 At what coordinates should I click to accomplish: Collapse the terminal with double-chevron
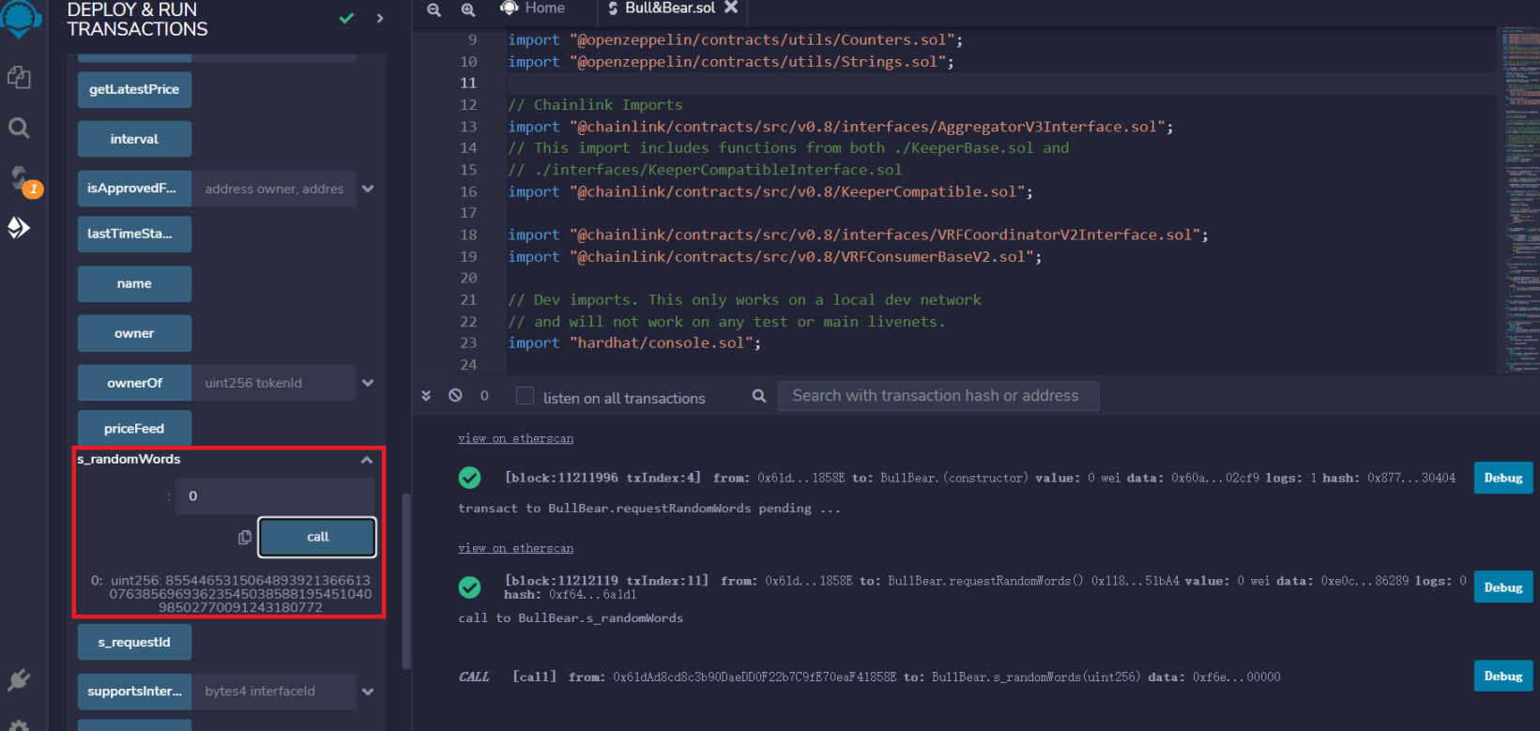(426, 396)
